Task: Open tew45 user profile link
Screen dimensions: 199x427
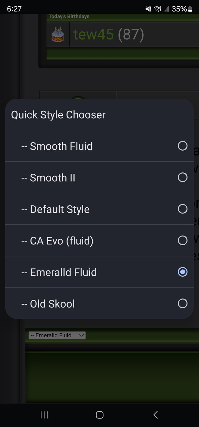Action: (x=94, y=34)
